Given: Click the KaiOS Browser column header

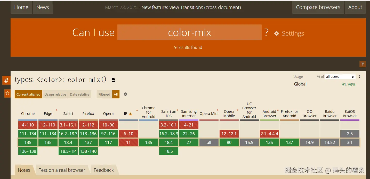Looking at the screenshot, I should [350, 114].
